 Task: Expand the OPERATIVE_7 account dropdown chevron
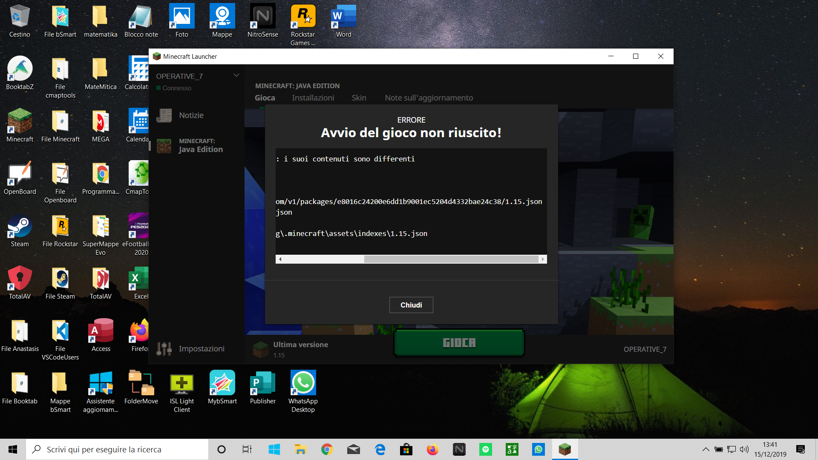pos(236,75)
